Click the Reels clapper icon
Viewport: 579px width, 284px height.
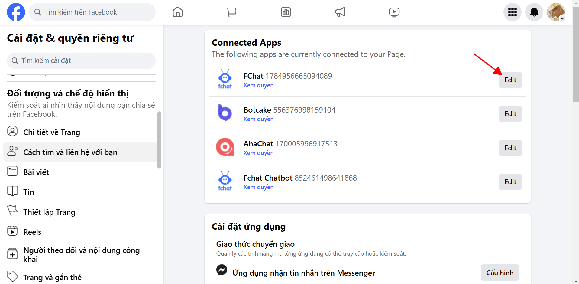click(x=12, y=231)
